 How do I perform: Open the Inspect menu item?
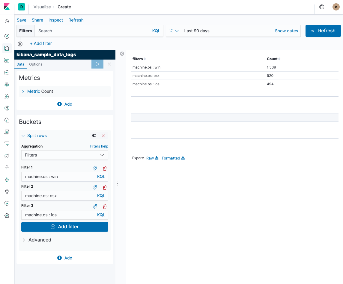pos(55,20)
